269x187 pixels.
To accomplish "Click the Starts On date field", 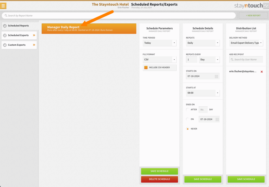I will tap(203, 76).
